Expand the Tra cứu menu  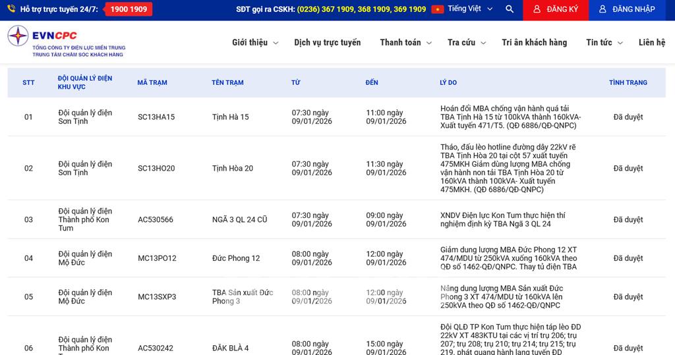click(x=466, y=42)
